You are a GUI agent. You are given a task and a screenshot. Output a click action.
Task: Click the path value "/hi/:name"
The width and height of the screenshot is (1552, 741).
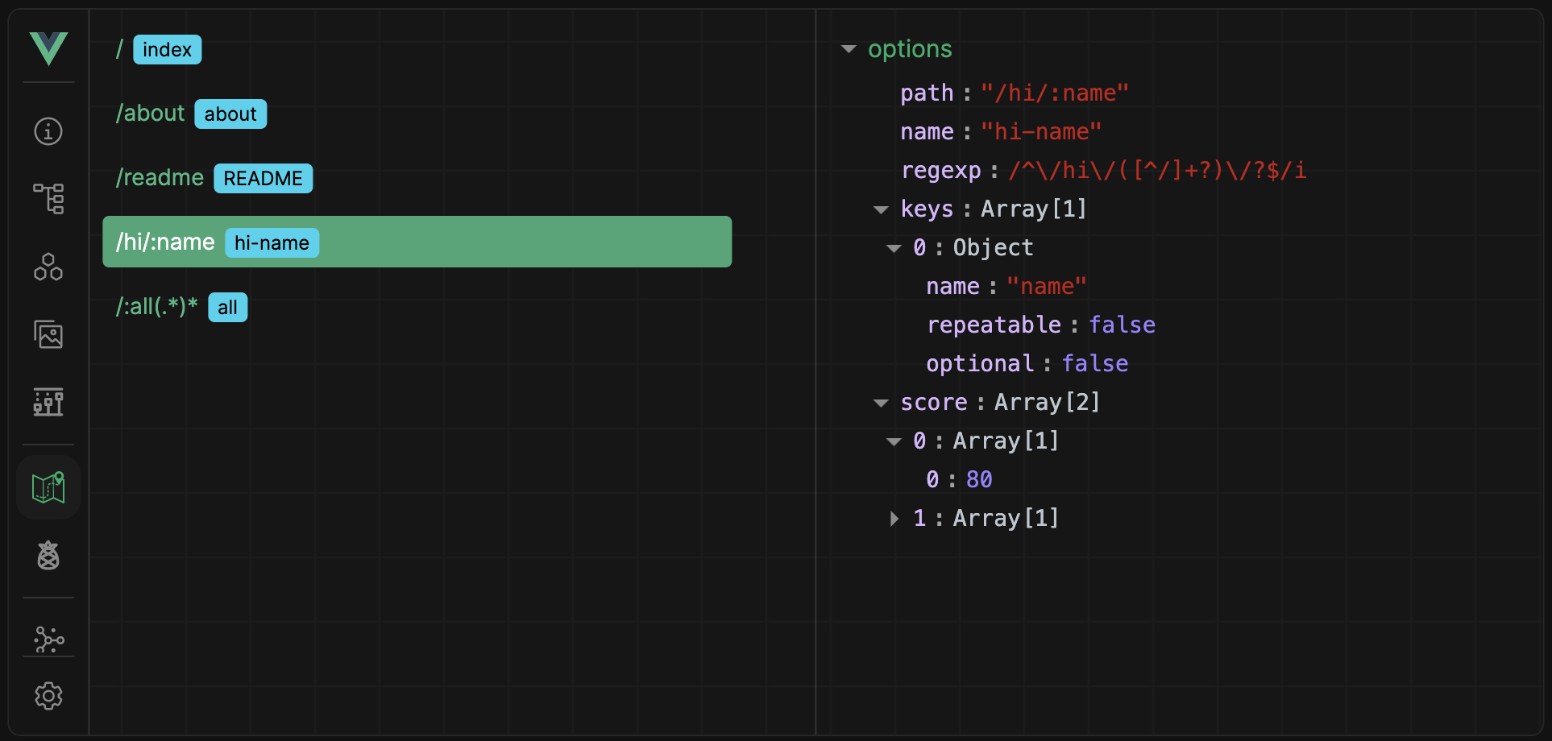1054,93
